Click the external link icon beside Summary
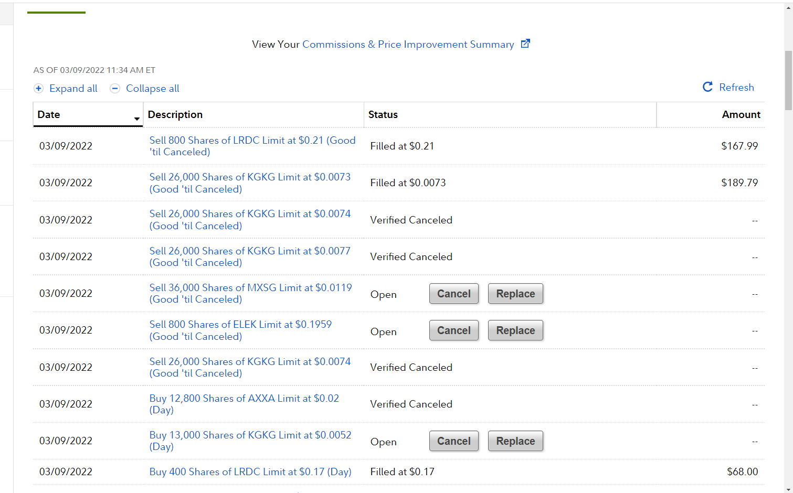Viewport: 793px width, 493px height. tap(525, 44)
